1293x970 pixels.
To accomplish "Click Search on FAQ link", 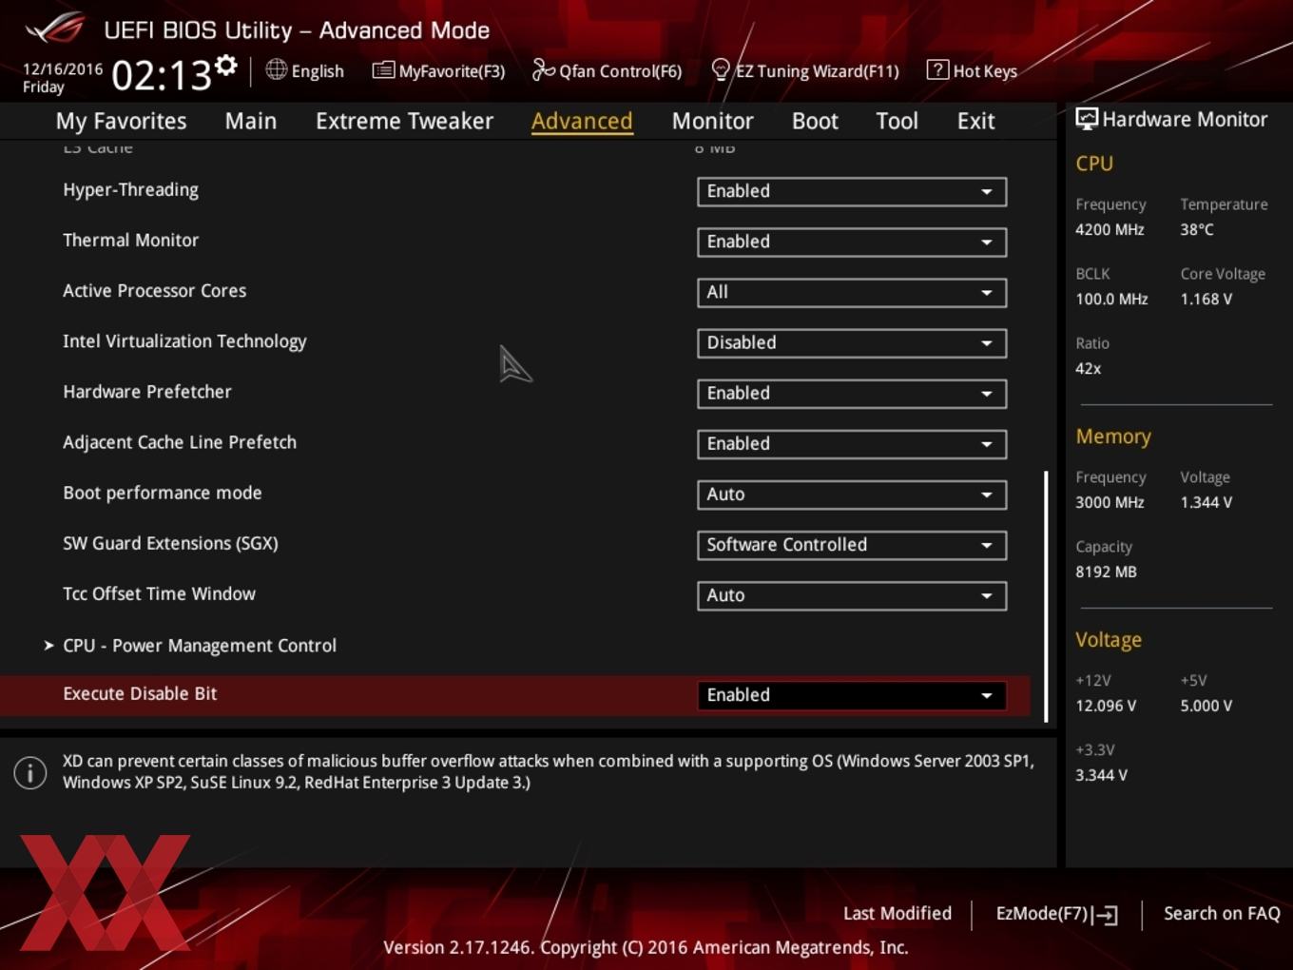I will pyautogui.click(x=1222, y=913).
